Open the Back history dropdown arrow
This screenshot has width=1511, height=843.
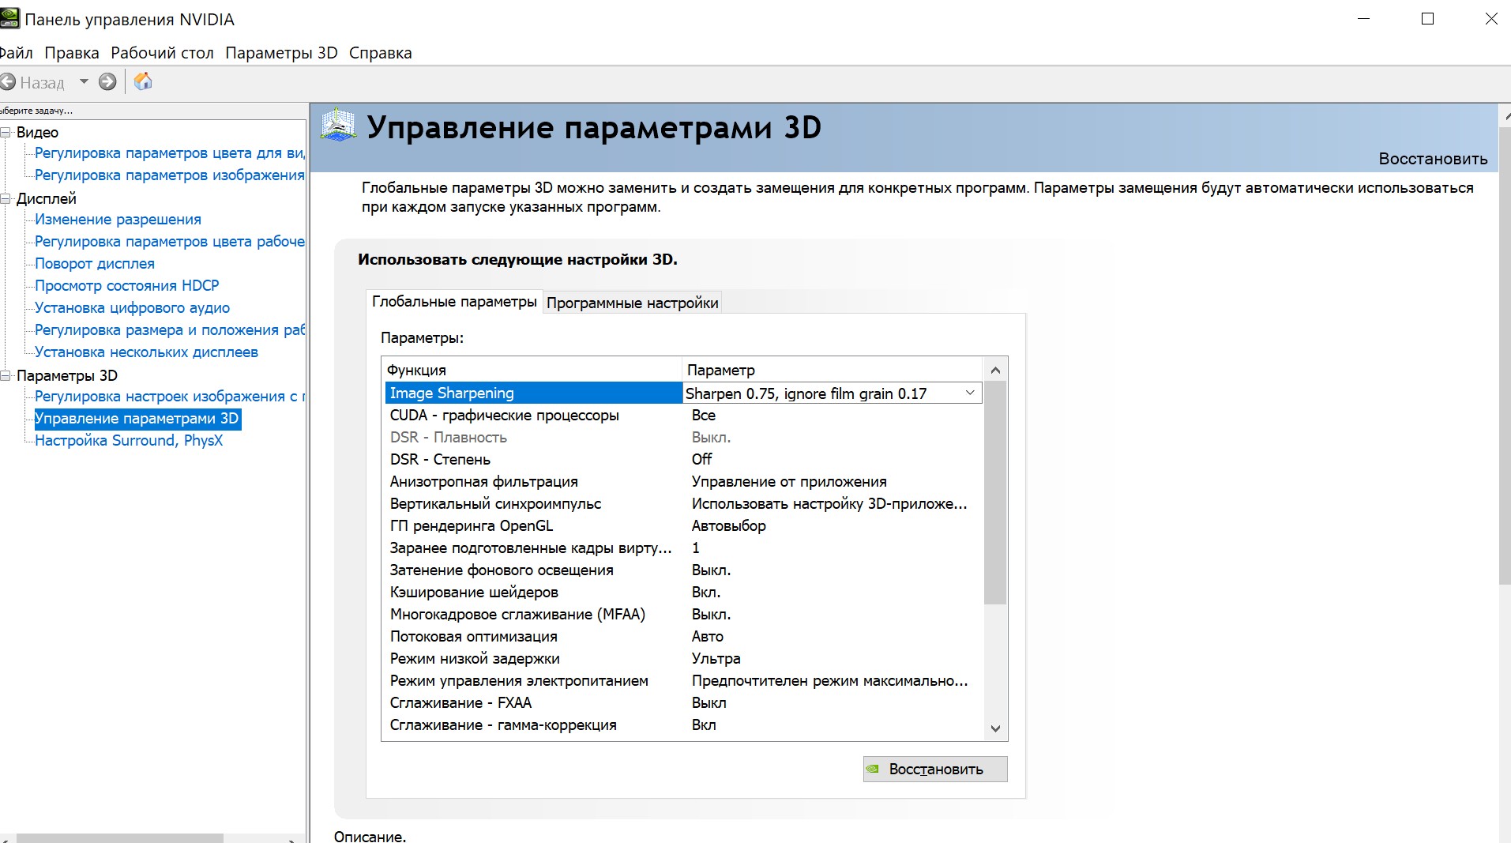(84, 82)
